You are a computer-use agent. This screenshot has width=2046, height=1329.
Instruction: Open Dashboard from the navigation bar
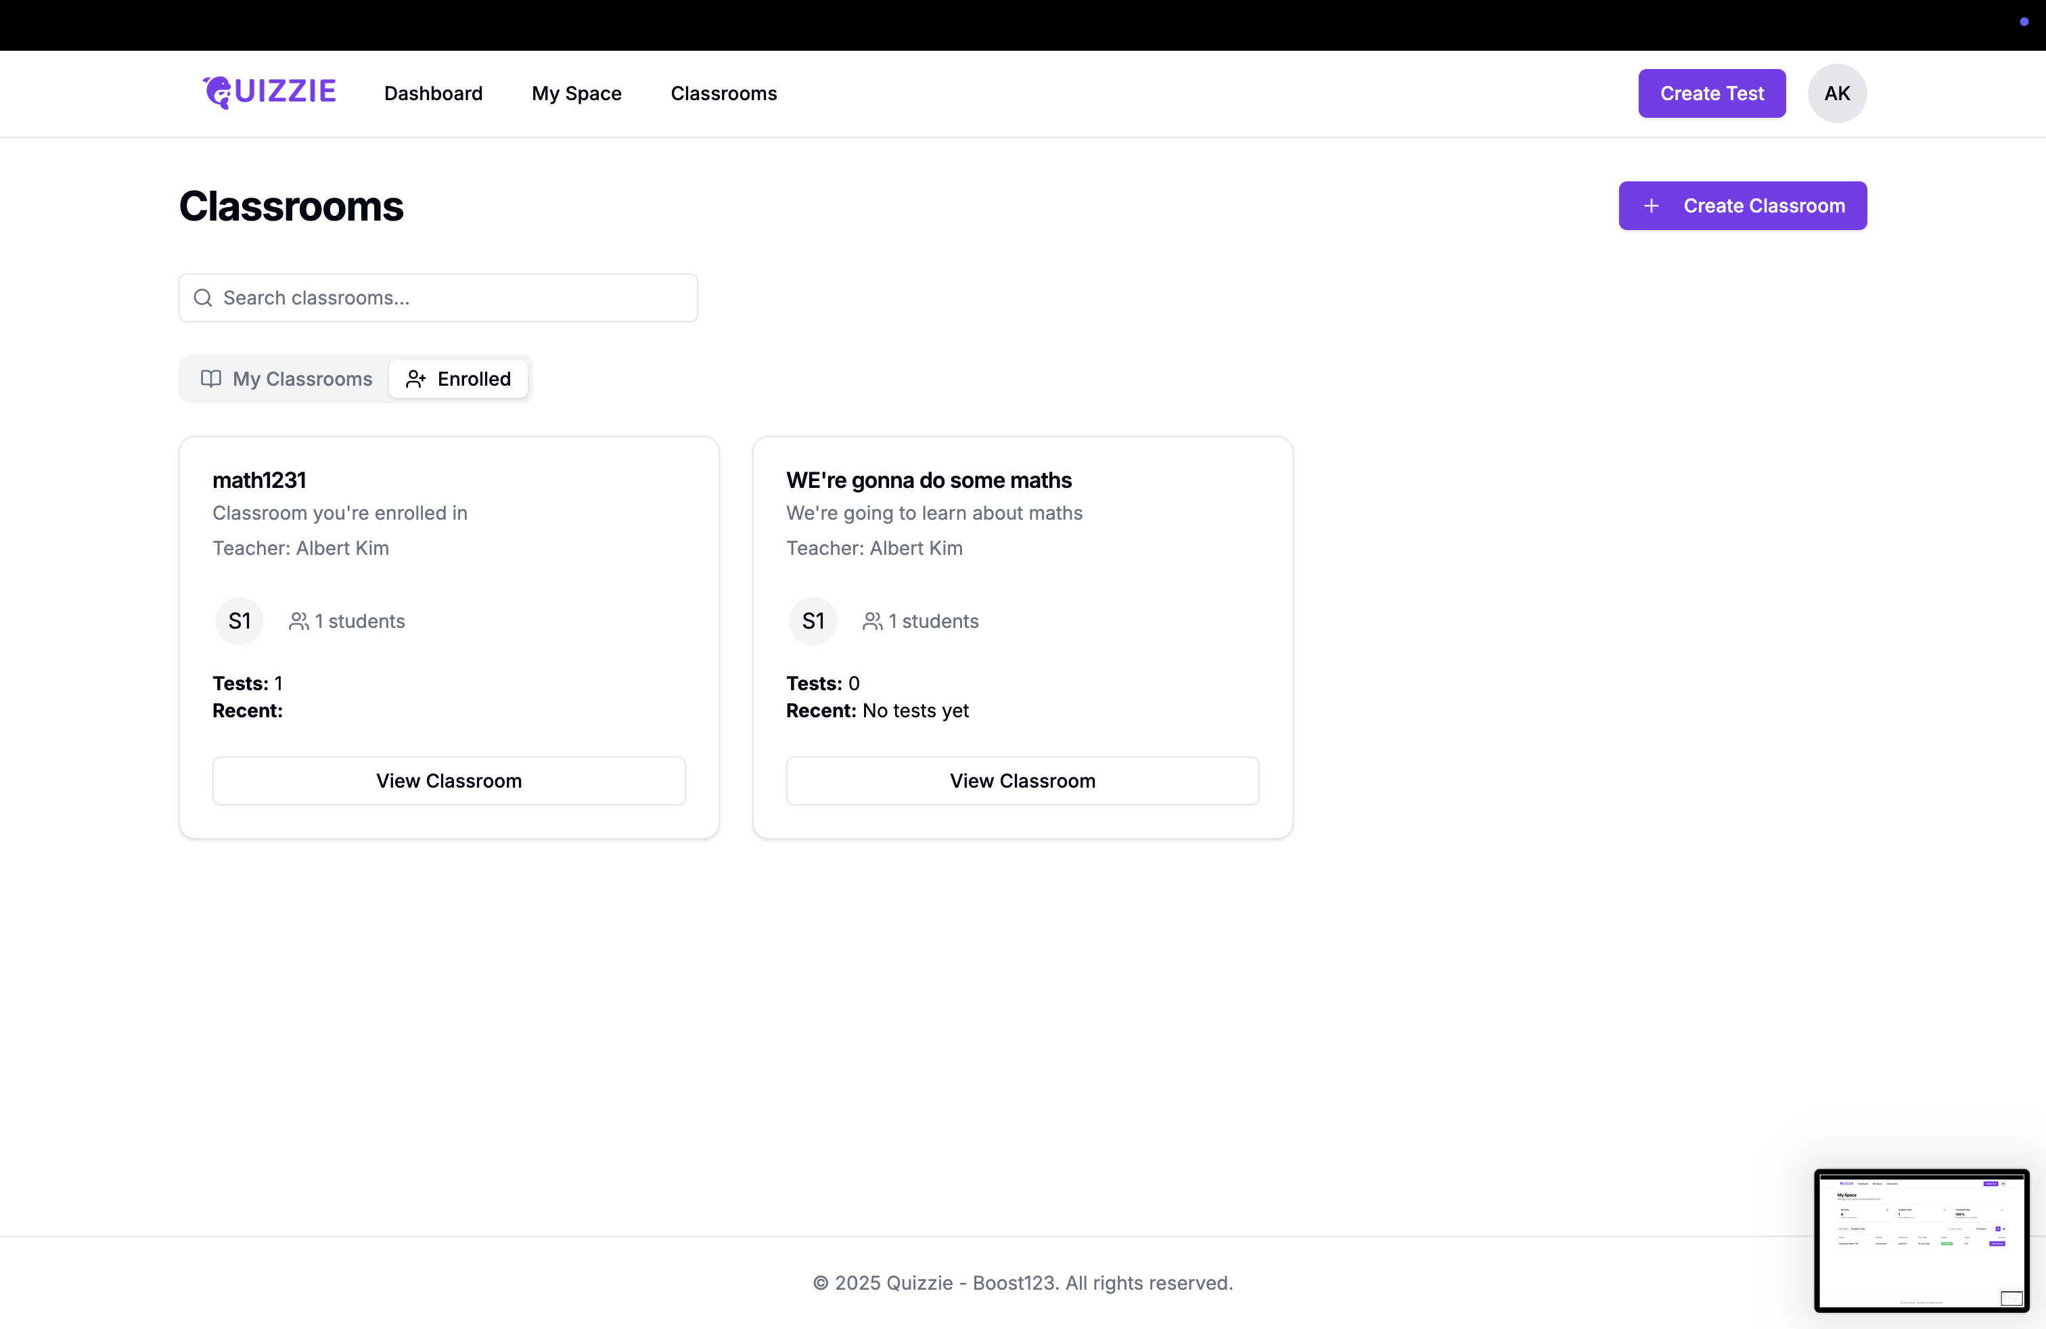pos(433,93)
